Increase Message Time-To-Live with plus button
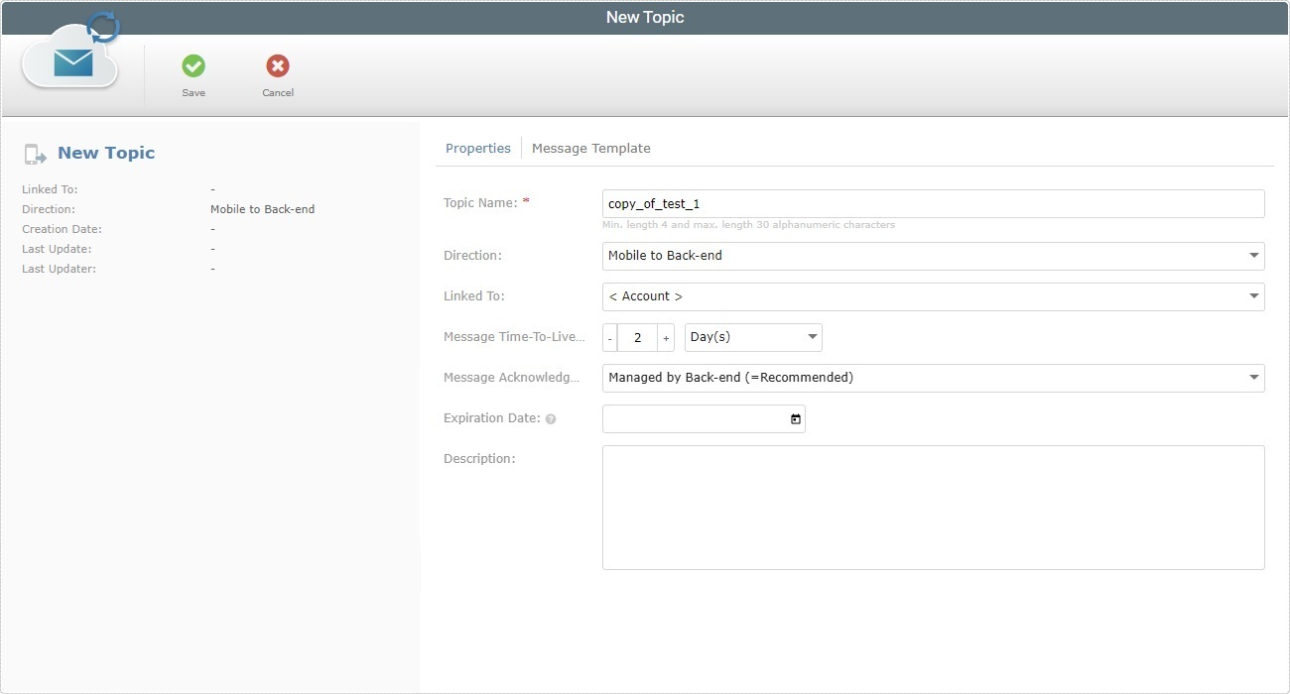 point(665,337)
